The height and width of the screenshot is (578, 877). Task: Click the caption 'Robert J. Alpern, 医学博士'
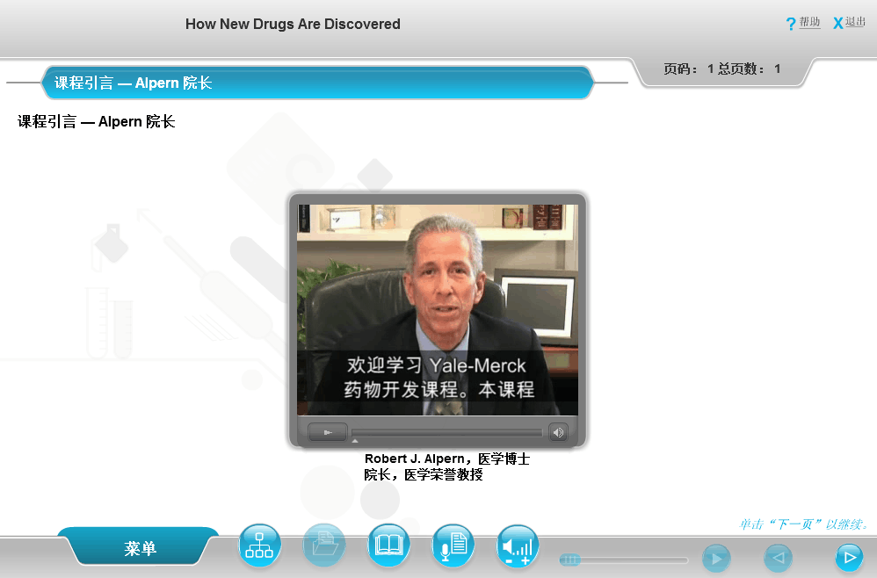(447, 459)
